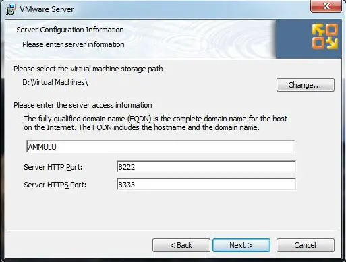Click the Change... storage path button
The height and width of the screenshot is (262, 346).
[306, 85]
